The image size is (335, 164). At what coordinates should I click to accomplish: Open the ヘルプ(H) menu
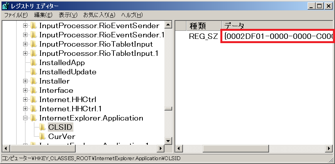[132, 15]
